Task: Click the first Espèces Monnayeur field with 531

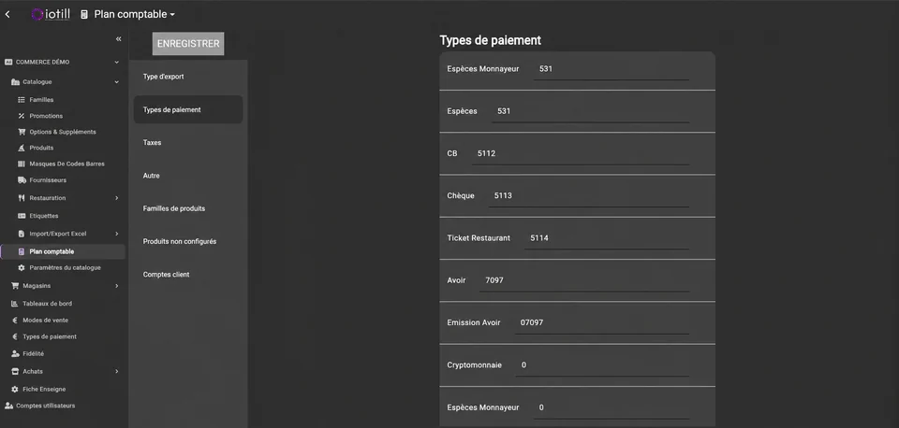Action: pos(612,69)
